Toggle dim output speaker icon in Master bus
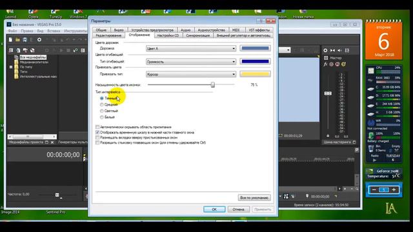Screen dimensions: 413x232 pyautogui.click(x=340, y=50)
